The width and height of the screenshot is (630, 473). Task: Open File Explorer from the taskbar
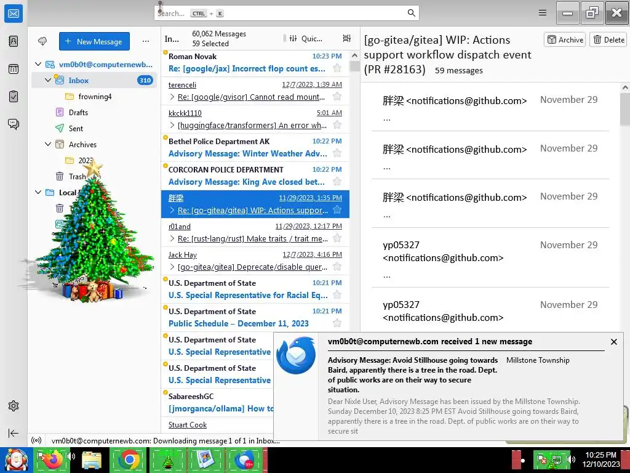click(x=92, y=460)
